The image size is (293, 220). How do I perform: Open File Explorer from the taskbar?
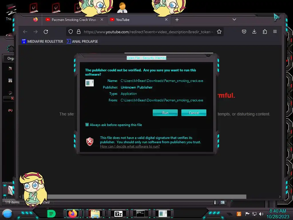click(x=95, y=214)
